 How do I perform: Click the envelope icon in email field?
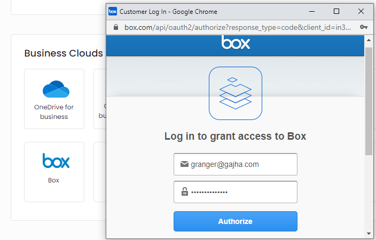[x=184, y=164]
